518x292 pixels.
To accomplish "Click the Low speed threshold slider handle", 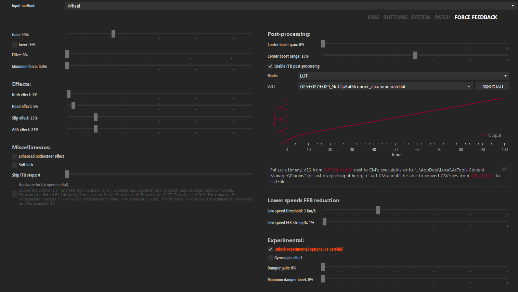I will 378,210.
